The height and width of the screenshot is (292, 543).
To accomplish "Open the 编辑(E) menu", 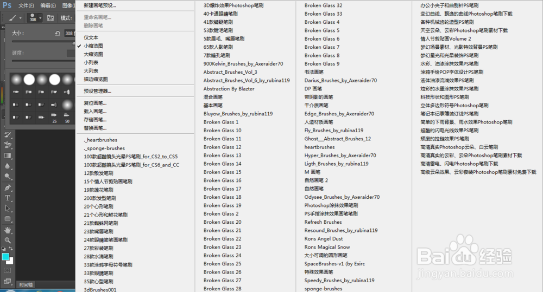I will 48,5.
